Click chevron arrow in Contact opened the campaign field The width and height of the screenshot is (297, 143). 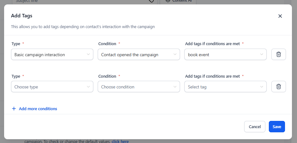[175, 55]
